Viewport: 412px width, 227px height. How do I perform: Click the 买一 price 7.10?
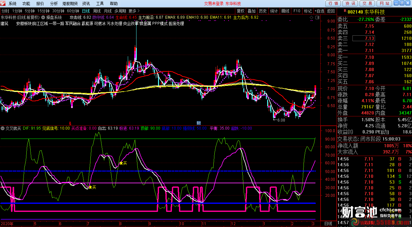pyautogui.click(x=370, y=57)
